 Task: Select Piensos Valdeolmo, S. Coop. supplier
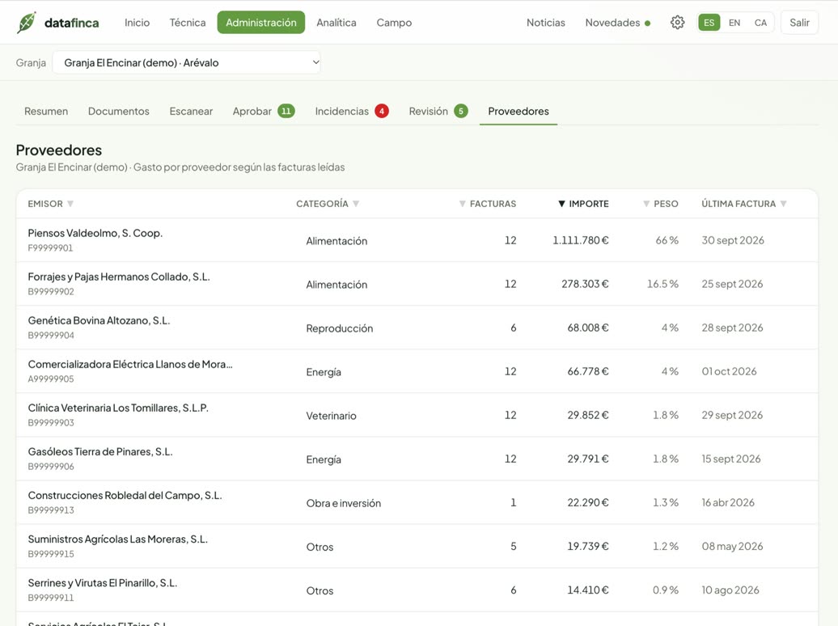click(417, 240)
